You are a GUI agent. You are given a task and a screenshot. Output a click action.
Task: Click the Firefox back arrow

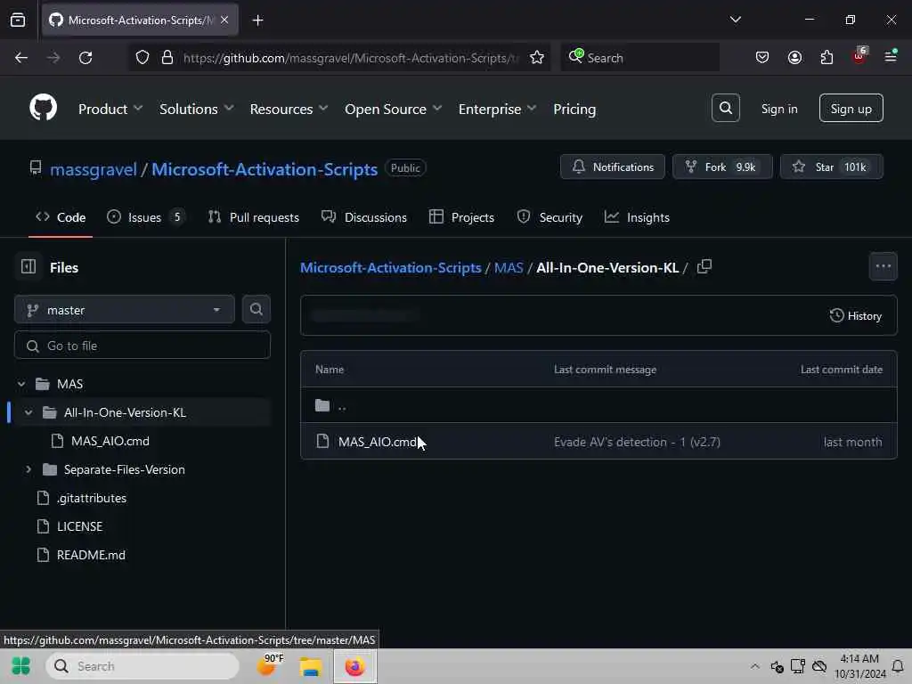coord(21,58)
